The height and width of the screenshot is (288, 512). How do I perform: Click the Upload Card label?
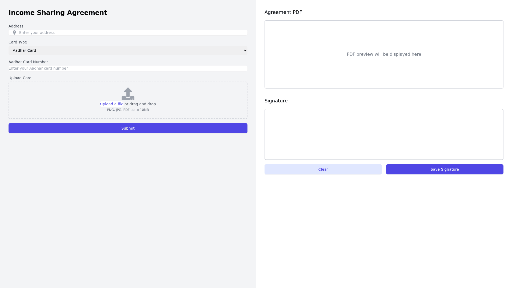[20, 78]
